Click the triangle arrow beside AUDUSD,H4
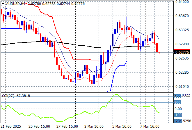 [3, 3]
